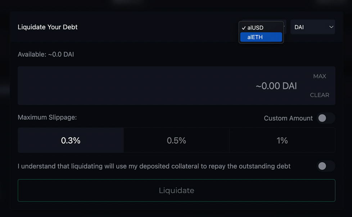Click the "I understand that liquidating" statement text
This screenshot has width=352, height=217.
coord(154,166)
